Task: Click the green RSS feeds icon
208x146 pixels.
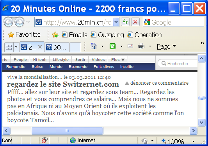Action: (112, 46)
